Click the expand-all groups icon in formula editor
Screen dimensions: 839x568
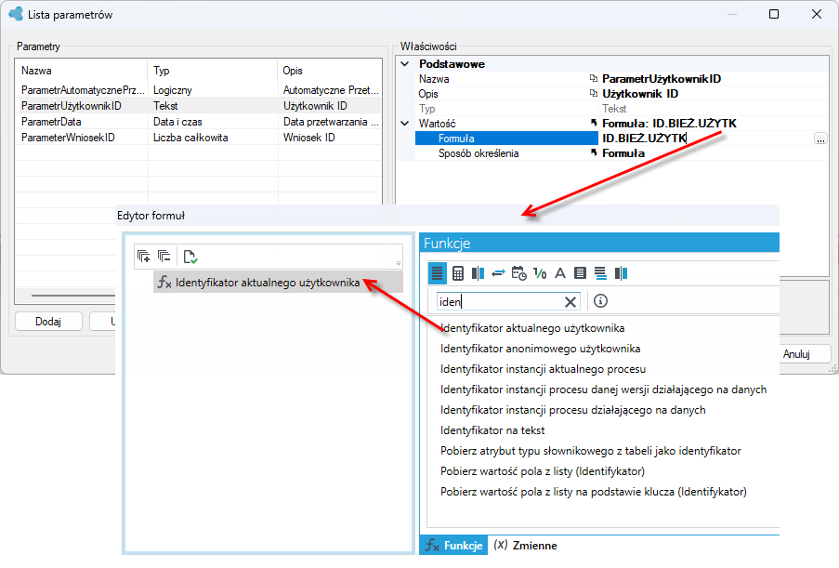(143, 257)
